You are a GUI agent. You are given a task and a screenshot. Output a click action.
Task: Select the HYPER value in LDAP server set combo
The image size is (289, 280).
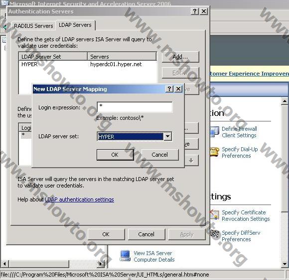pyautogui.click(x=131, y=137)
